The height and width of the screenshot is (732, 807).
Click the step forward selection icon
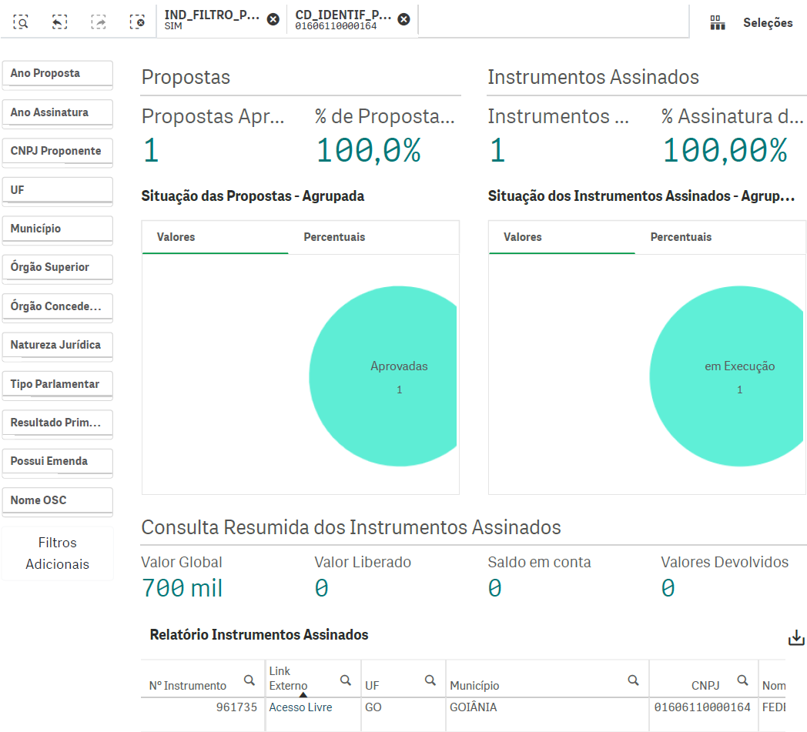tap(99, 22)
